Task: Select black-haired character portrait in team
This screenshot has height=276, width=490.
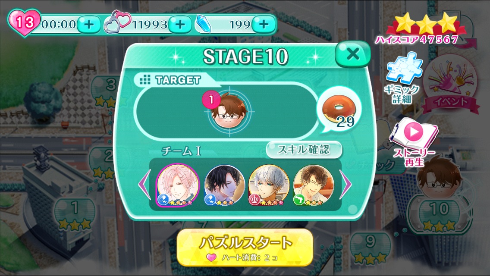Action: click(x=224, y=185)
